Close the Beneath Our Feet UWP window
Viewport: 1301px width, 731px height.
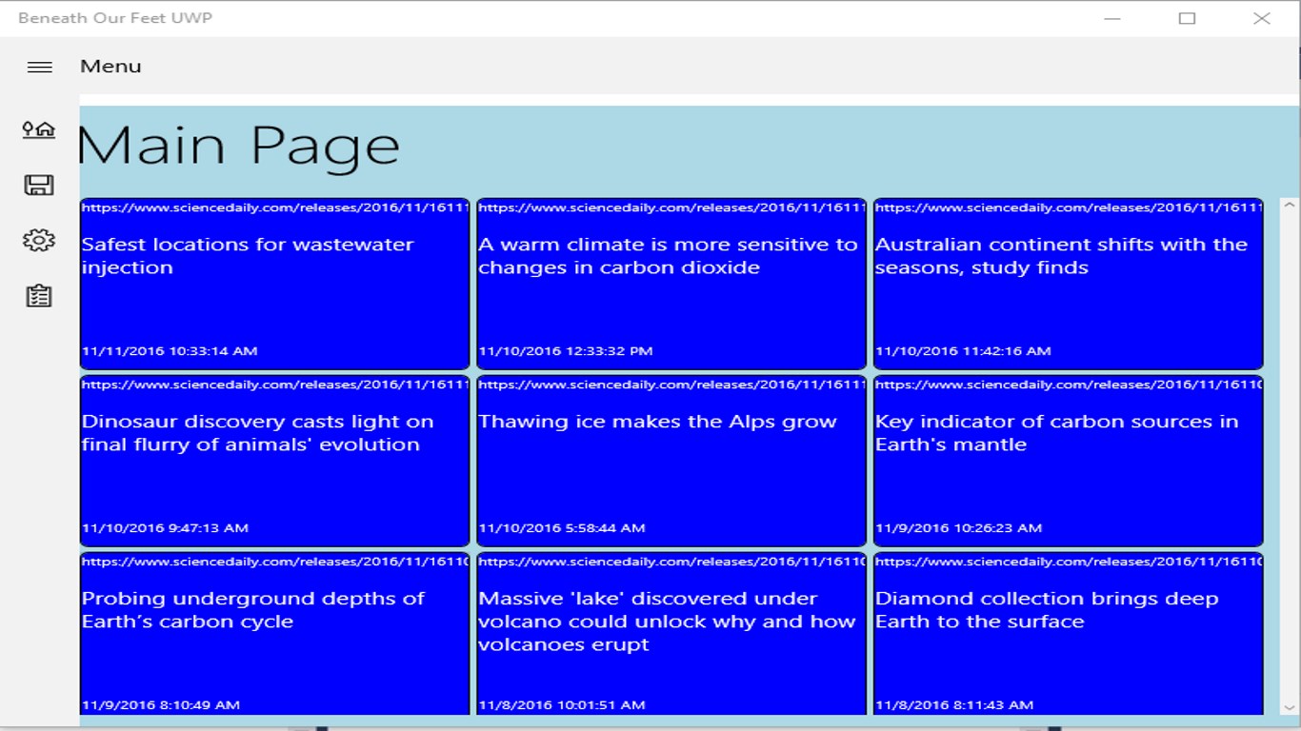(x=1262, y=18)
